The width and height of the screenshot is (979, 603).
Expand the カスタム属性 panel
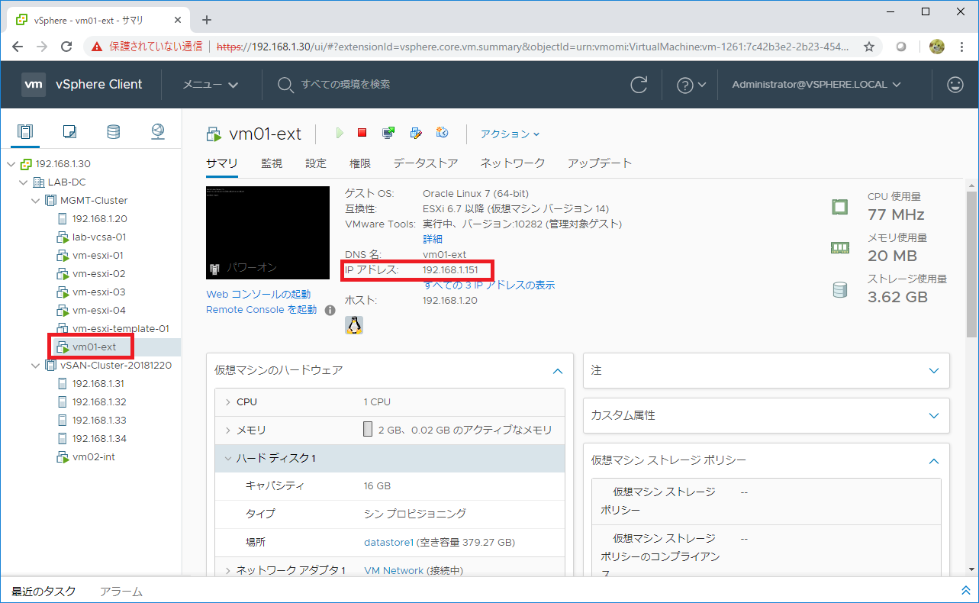(934, 415)
